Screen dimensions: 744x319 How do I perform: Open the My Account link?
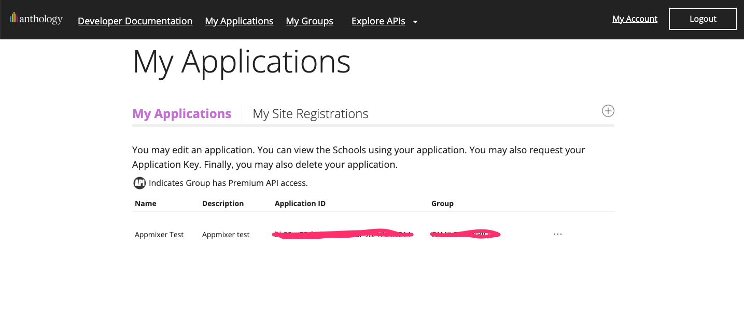(635, 19)
